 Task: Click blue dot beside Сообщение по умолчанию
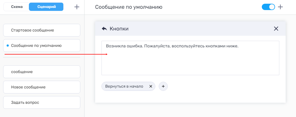click(8, 46)
